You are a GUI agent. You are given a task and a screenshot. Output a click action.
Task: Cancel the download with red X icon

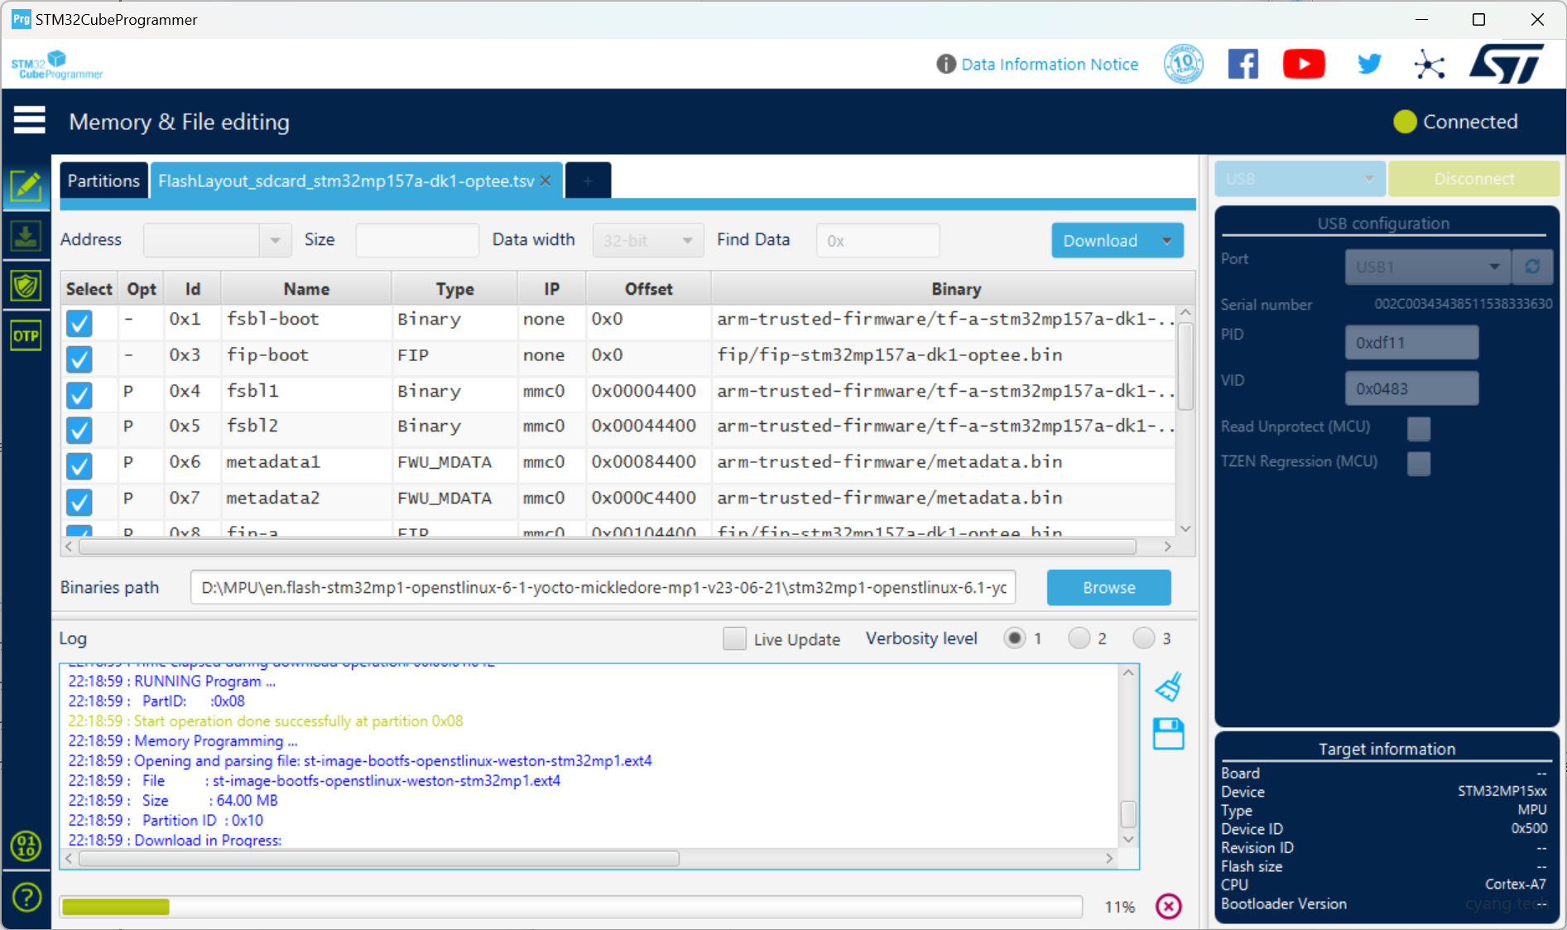(1168, 906)
